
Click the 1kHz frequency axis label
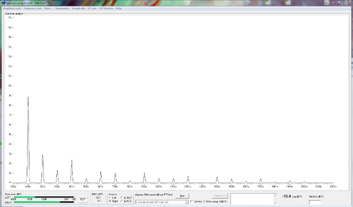point(28,187)
